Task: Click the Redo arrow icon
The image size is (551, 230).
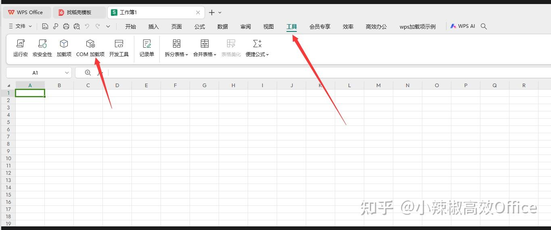Action: [98, 26]
